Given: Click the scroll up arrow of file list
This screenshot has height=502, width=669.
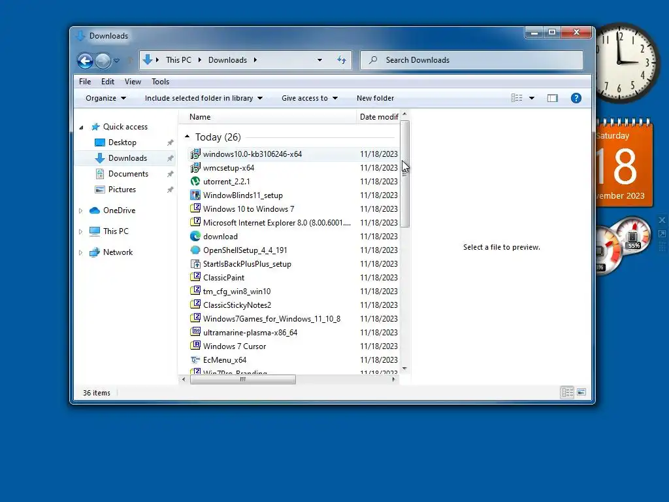Looking at the screenshot, I should click(x=404, y=114).
